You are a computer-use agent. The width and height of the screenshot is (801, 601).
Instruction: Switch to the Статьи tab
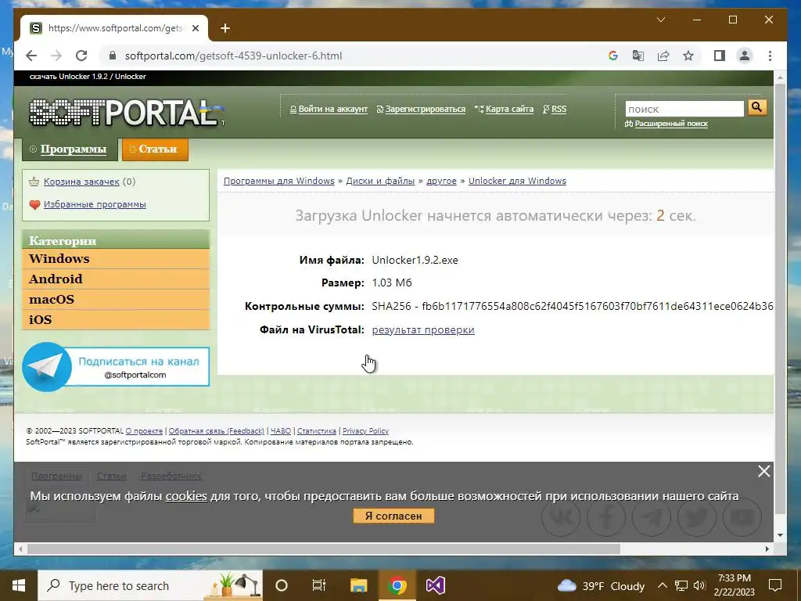156,149
